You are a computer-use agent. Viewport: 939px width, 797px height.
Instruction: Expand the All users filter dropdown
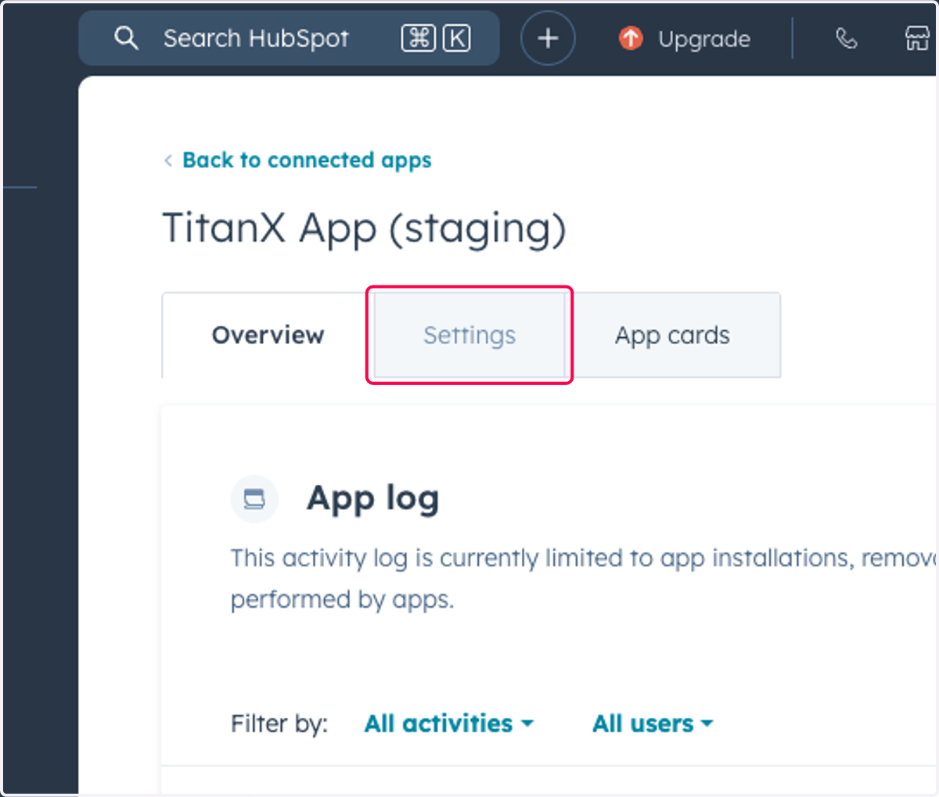coord(653,723)
